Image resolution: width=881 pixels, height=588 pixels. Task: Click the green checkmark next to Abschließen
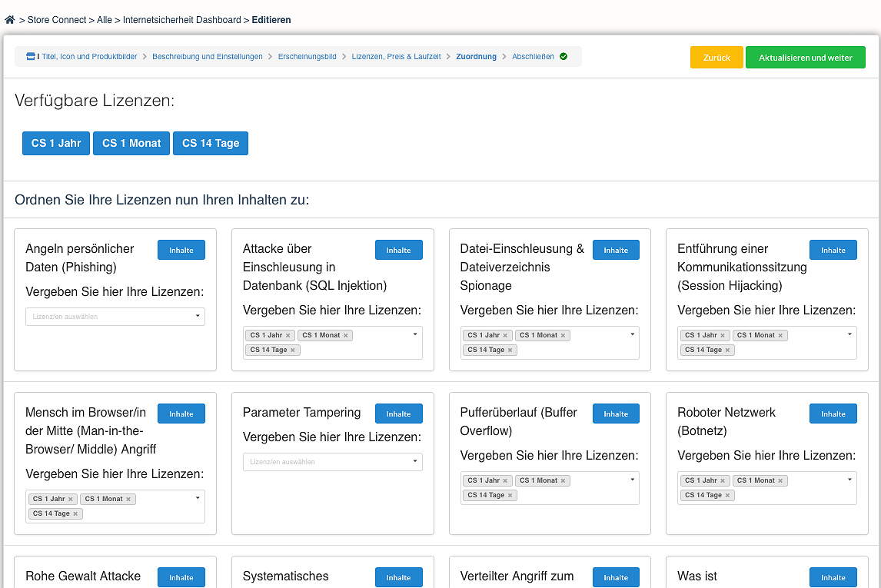tap(564, 57)
